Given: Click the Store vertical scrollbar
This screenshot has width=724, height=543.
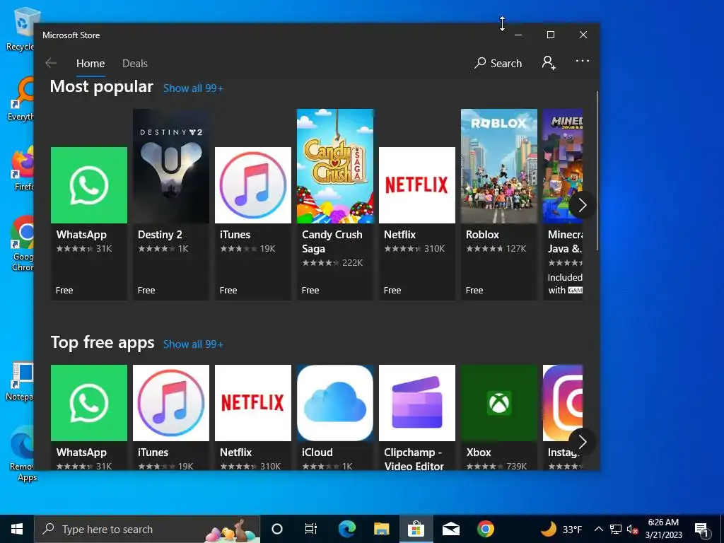Looking at the screenshot, I should 597,171.
